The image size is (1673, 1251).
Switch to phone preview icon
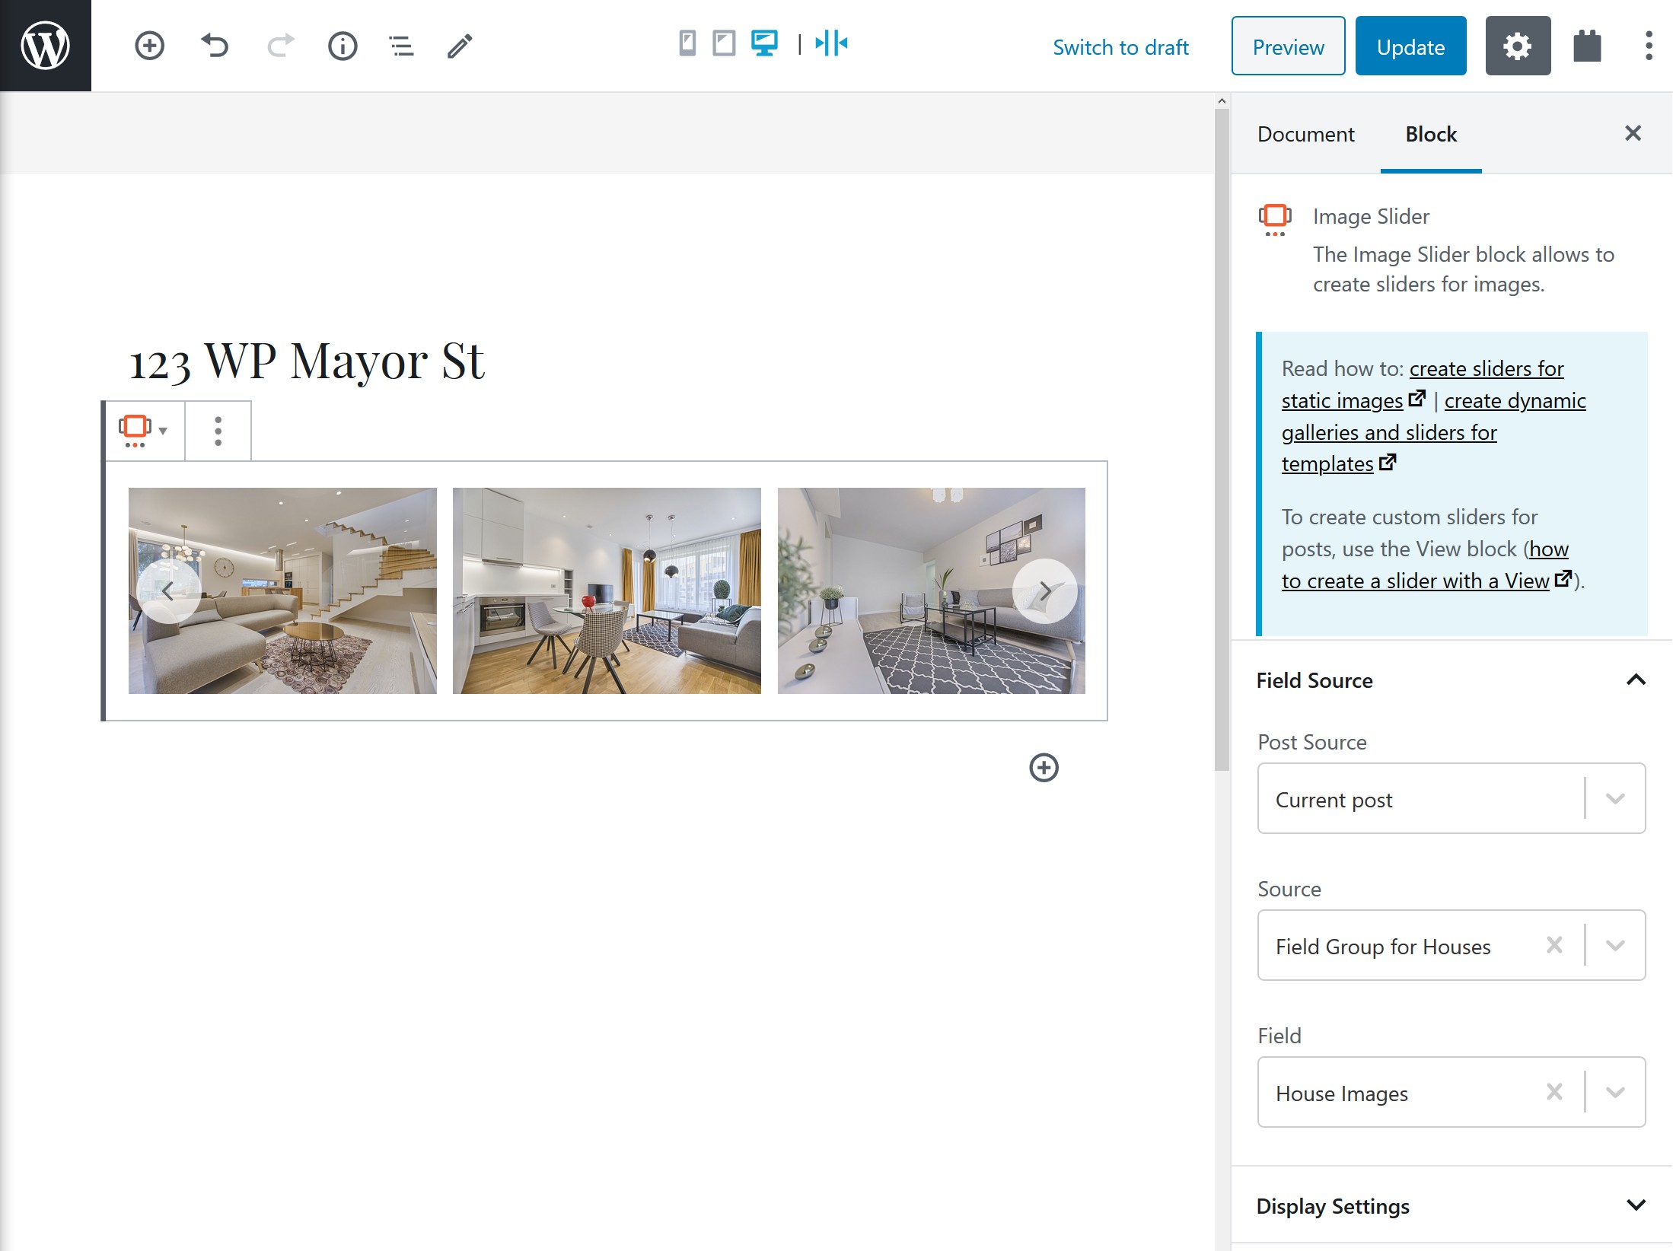point(687,43)
